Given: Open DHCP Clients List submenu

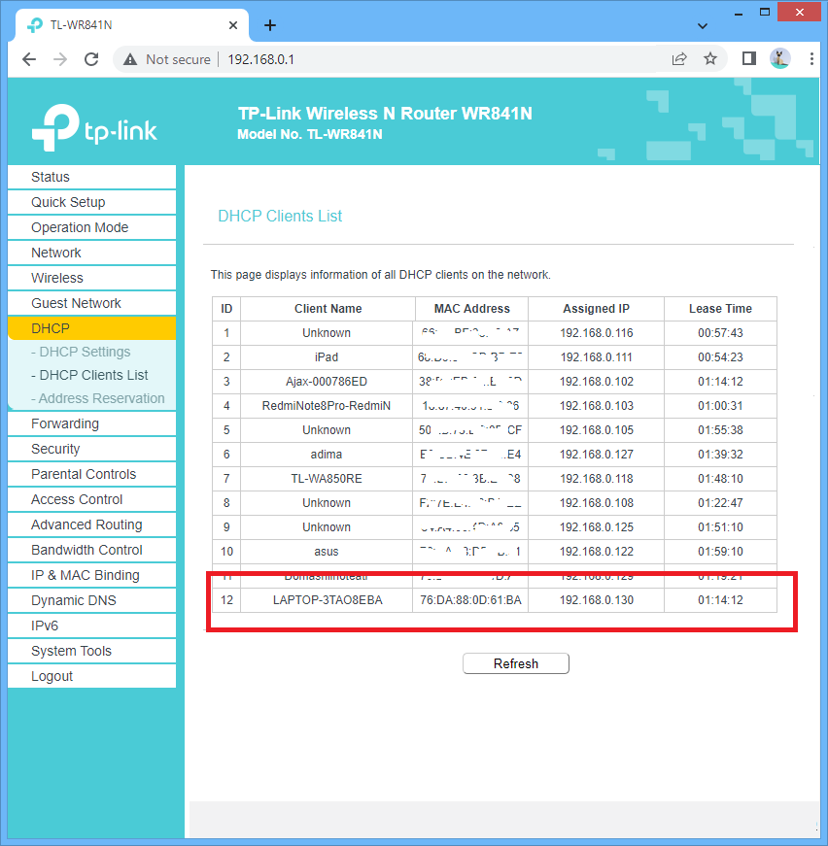Looking at the screenshot, I should pos(89,375).
